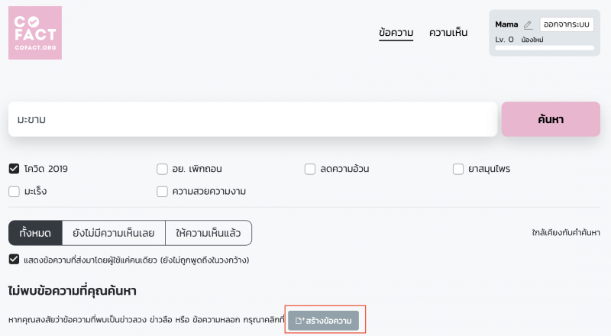Screen dimensions: 611x336
Task: Select the ให้ความเห็นแล้ว filter tab
Action: pos(209,233)
